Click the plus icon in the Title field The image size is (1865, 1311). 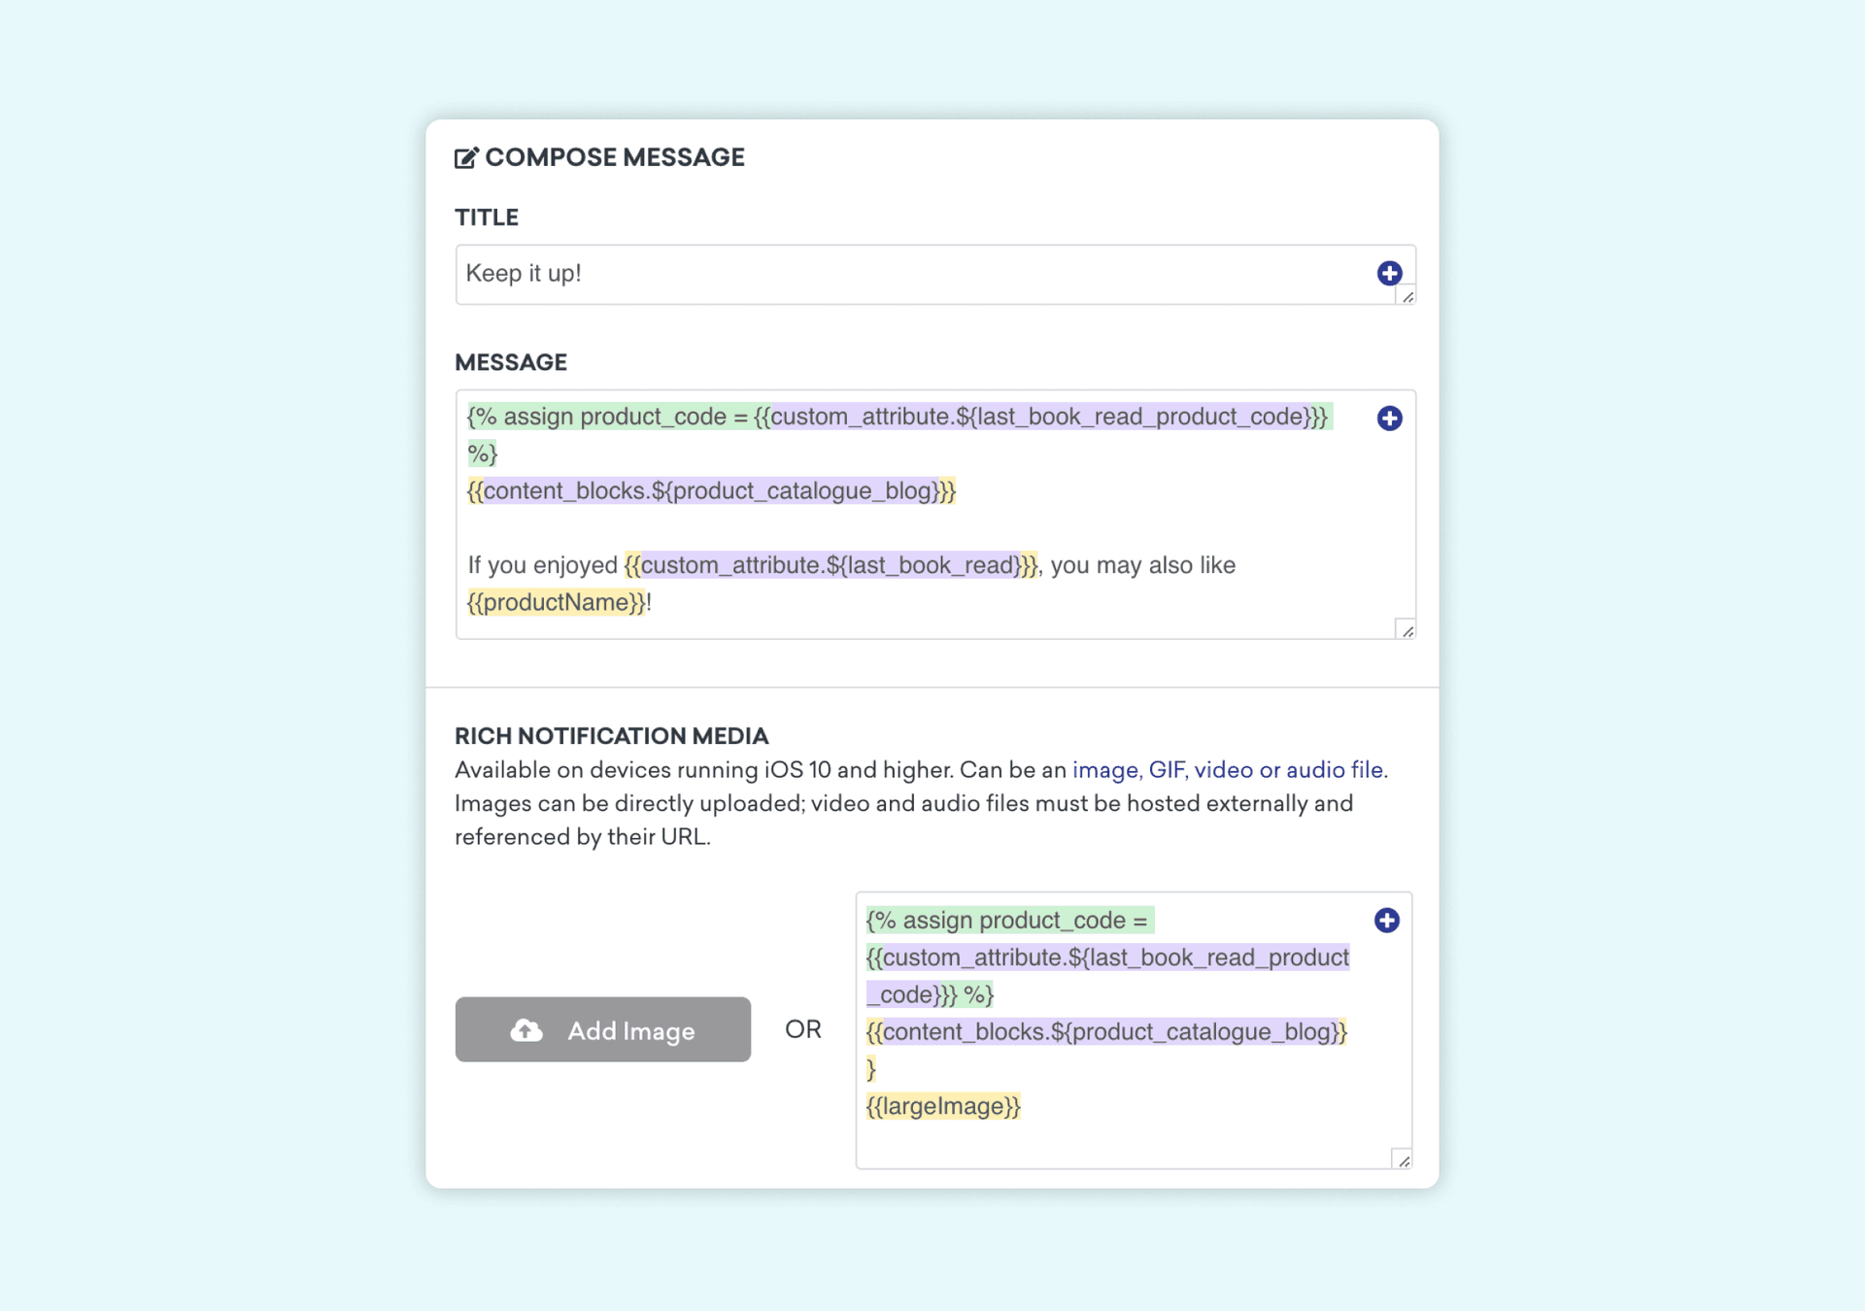click(1389, 273)
